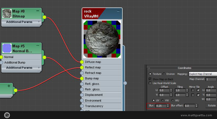Collapse the Map #0 Bitmap node

click(x=38, y=11)
